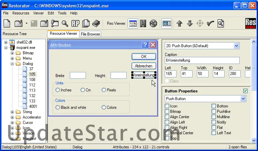Image resolution: width=258 pixels, height=151 pixels.
Task: Click the selected Voreinstellung button
Action: coord(144,75)
